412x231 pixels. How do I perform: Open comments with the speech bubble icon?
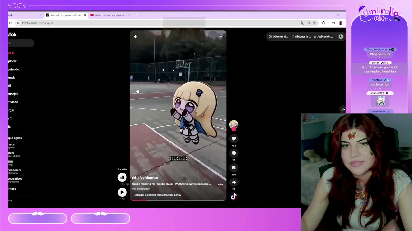point(234,153)
